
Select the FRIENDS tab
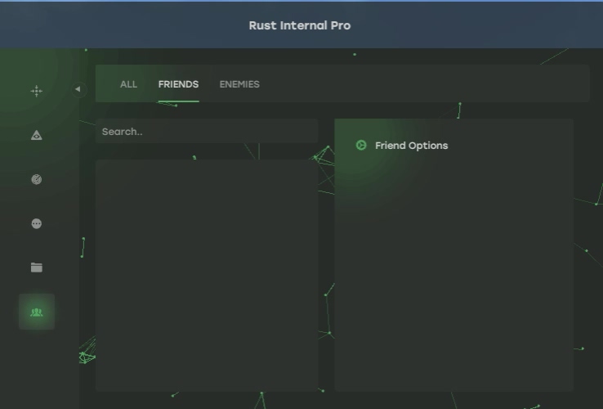(x=178, y=84)
